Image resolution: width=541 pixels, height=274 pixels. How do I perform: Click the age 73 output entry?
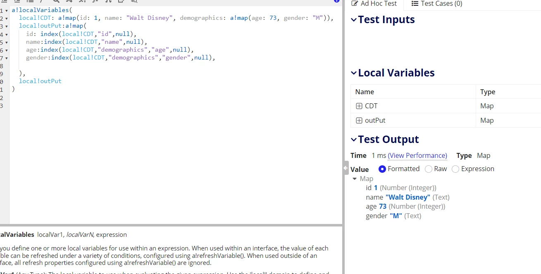click(405, 207)
